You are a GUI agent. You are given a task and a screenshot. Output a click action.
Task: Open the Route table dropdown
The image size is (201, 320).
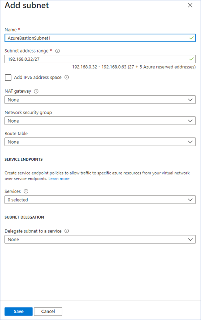point(100,142)
